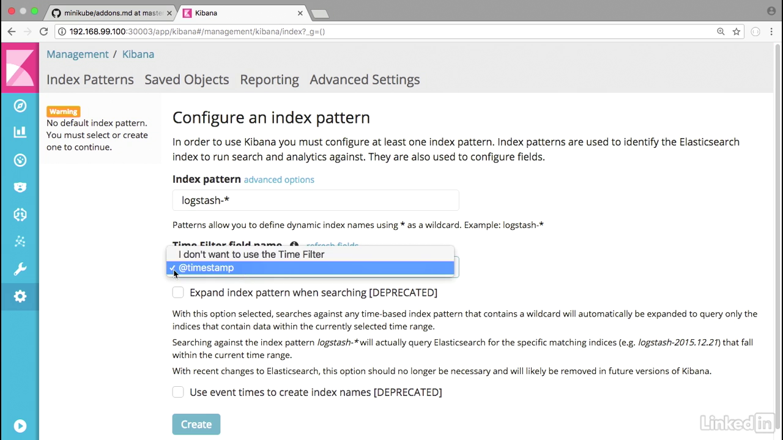Click the collapse sidebar play icon
Viewport: 783px width, 440px height.
tap(20, 426)
